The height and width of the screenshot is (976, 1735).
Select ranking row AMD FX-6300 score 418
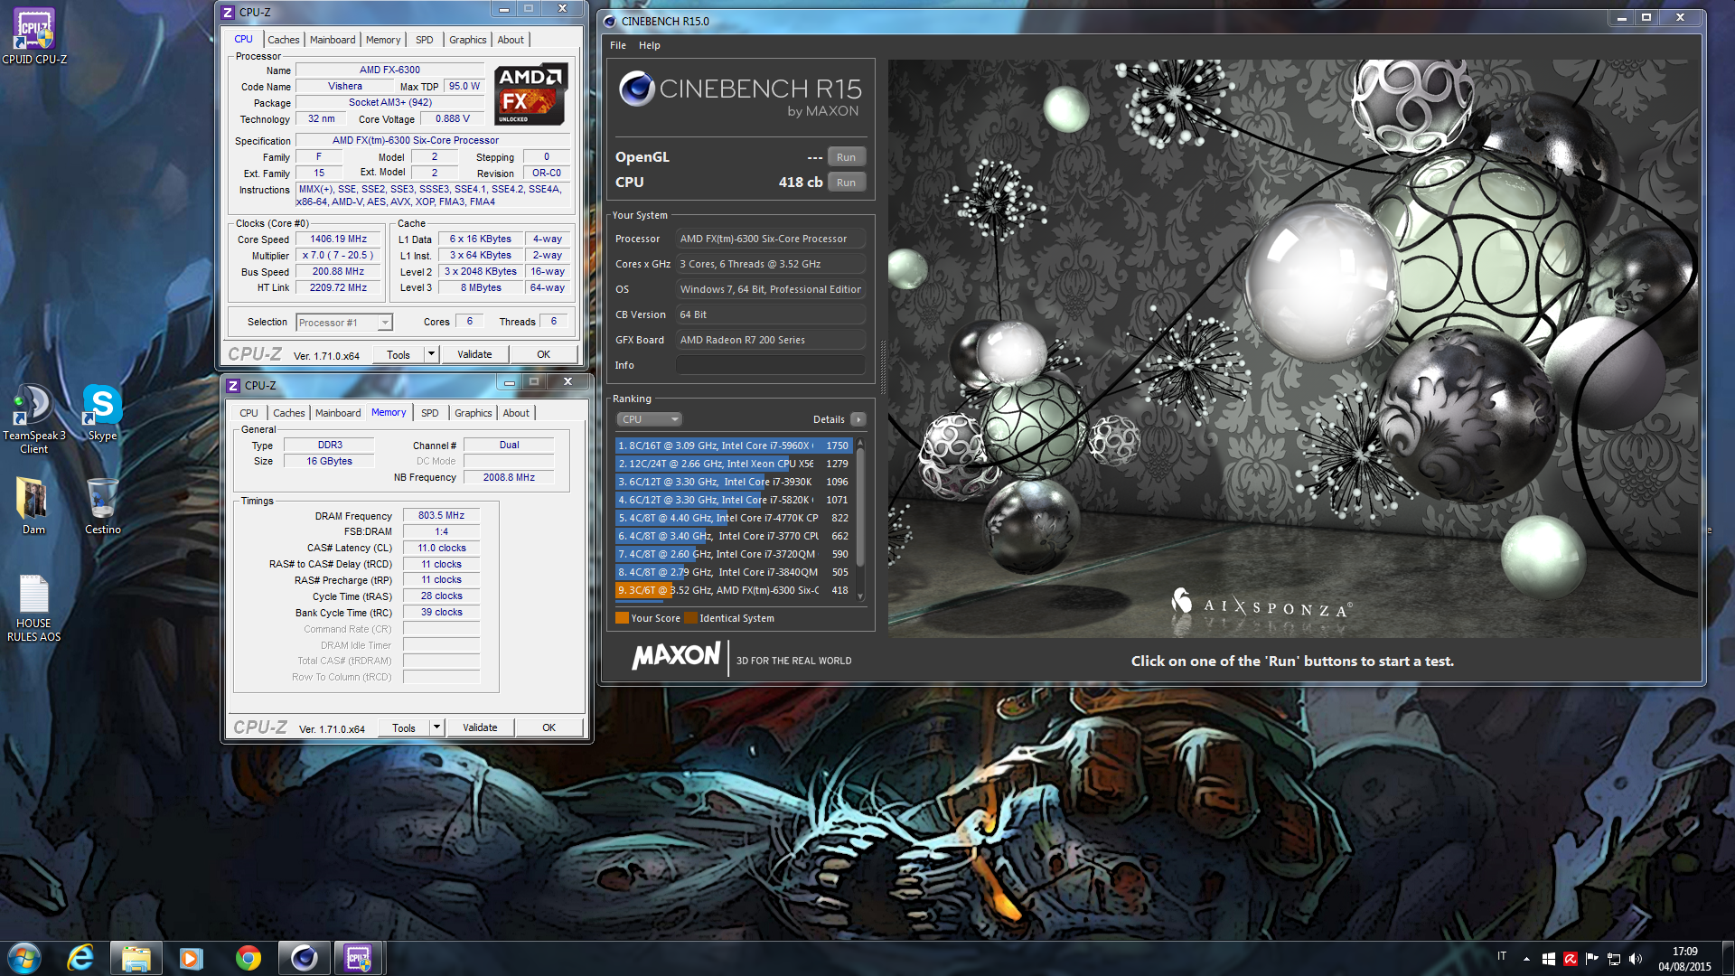coord(734,590)
